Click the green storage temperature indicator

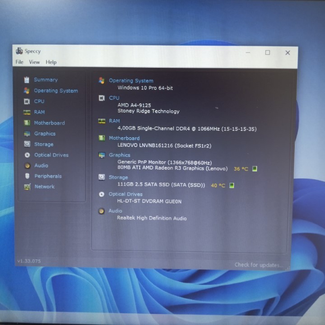[232, 185]
